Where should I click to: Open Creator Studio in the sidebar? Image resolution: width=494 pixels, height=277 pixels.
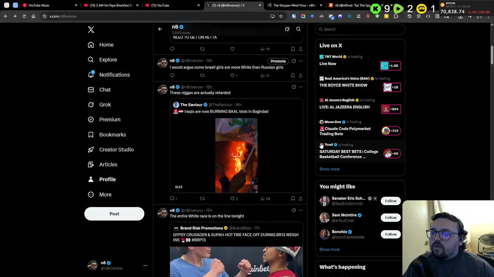click(x=111, y=150)
